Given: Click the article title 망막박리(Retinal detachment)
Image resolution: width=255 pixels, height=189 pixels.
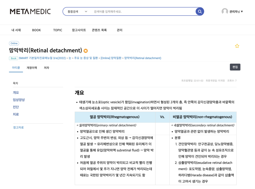Looking at the screenshot, I should click(x=45, y=50).
